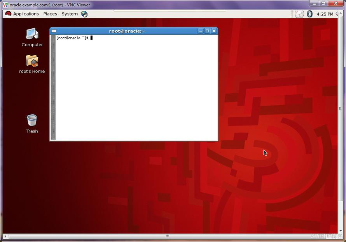Click left arrow of horizontal scrollbar
346x242 pixels.
tap(5, 237)
